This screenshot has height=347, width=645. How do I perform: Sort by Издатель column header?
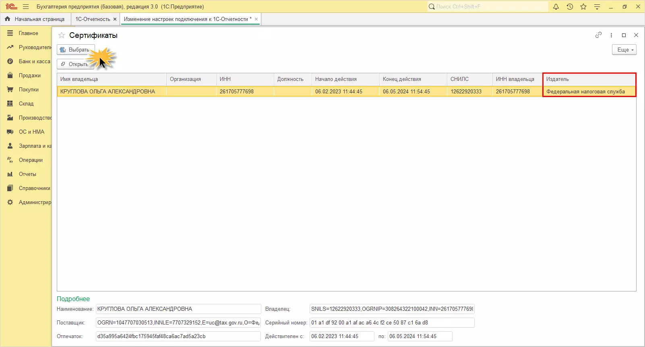(x=589, y=79)
